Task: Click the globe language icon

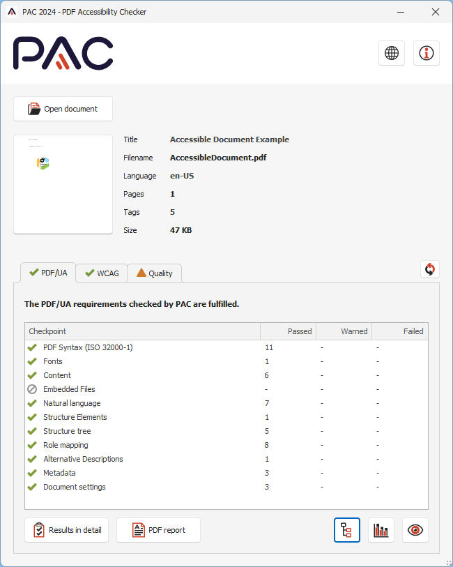Action: click(392, 53)
